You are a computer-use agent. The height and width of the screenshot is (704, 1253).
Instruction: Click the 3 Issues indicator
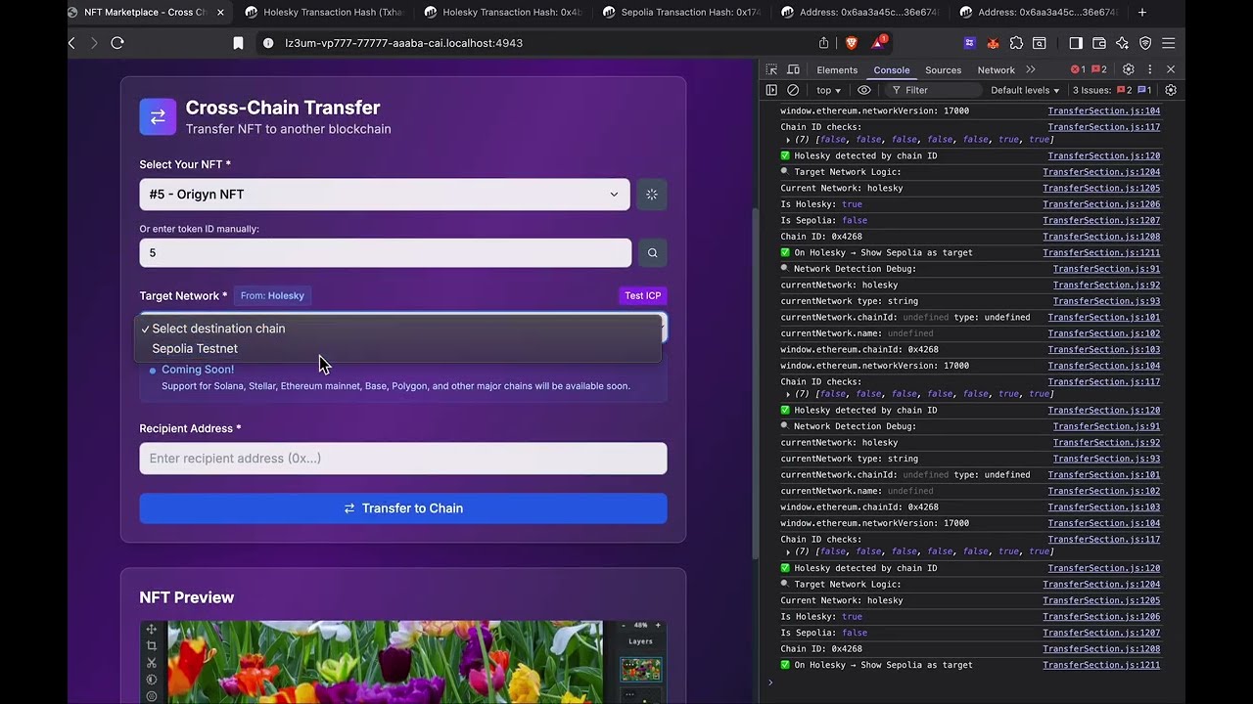[1112, 90]
